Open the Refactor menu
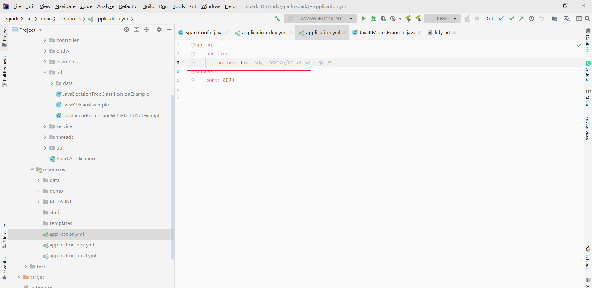The width and height of the screenshot is (592, 288). click(x=129, y=6)
